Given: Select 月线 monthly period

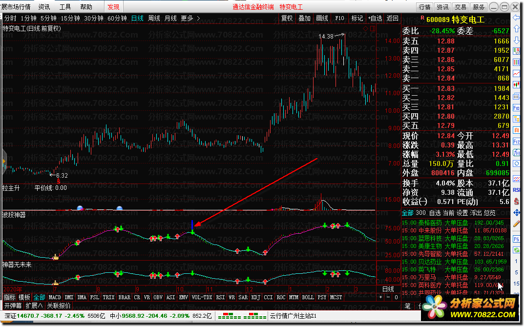Looking at the screenshot, I should (170, 18).
